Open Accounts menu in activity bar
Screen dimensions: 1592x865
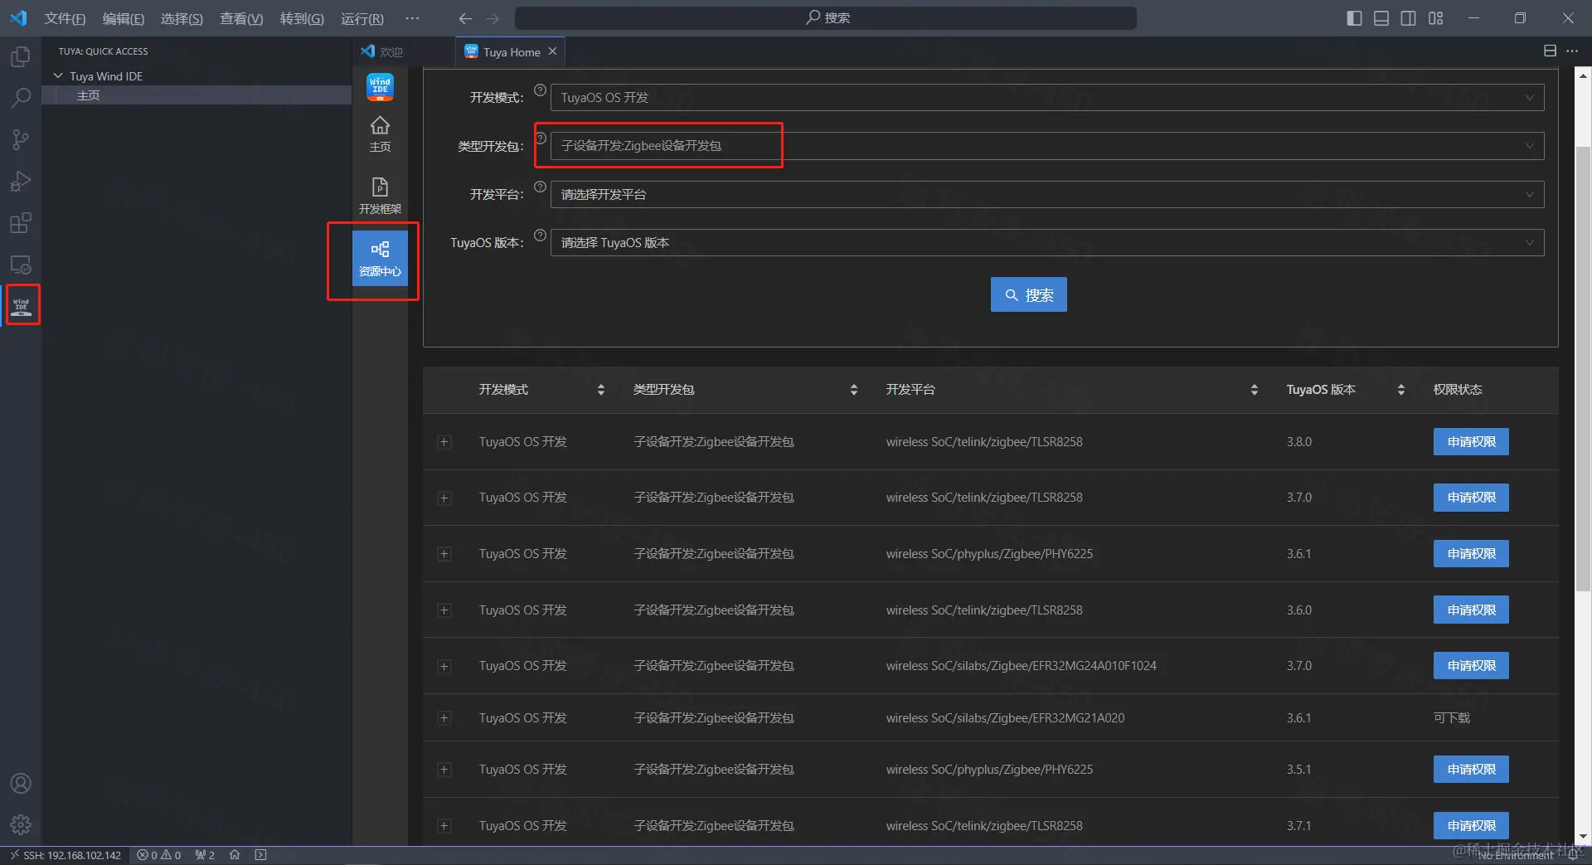click(x=21, y=783)
